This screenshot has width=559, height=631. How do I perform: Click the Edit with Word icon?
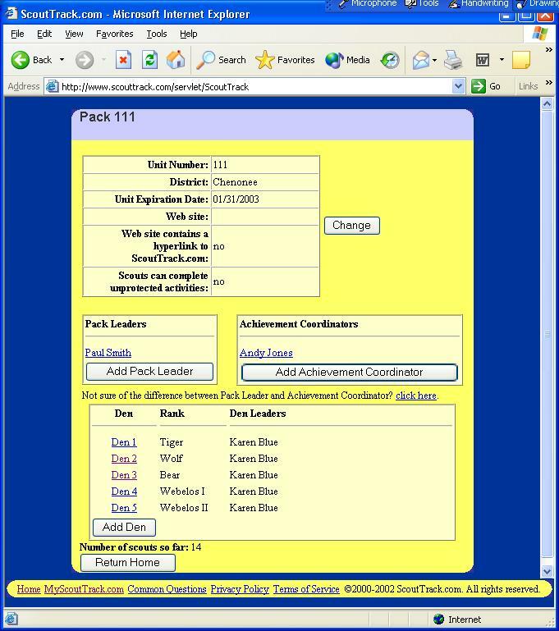coord(483,60)
